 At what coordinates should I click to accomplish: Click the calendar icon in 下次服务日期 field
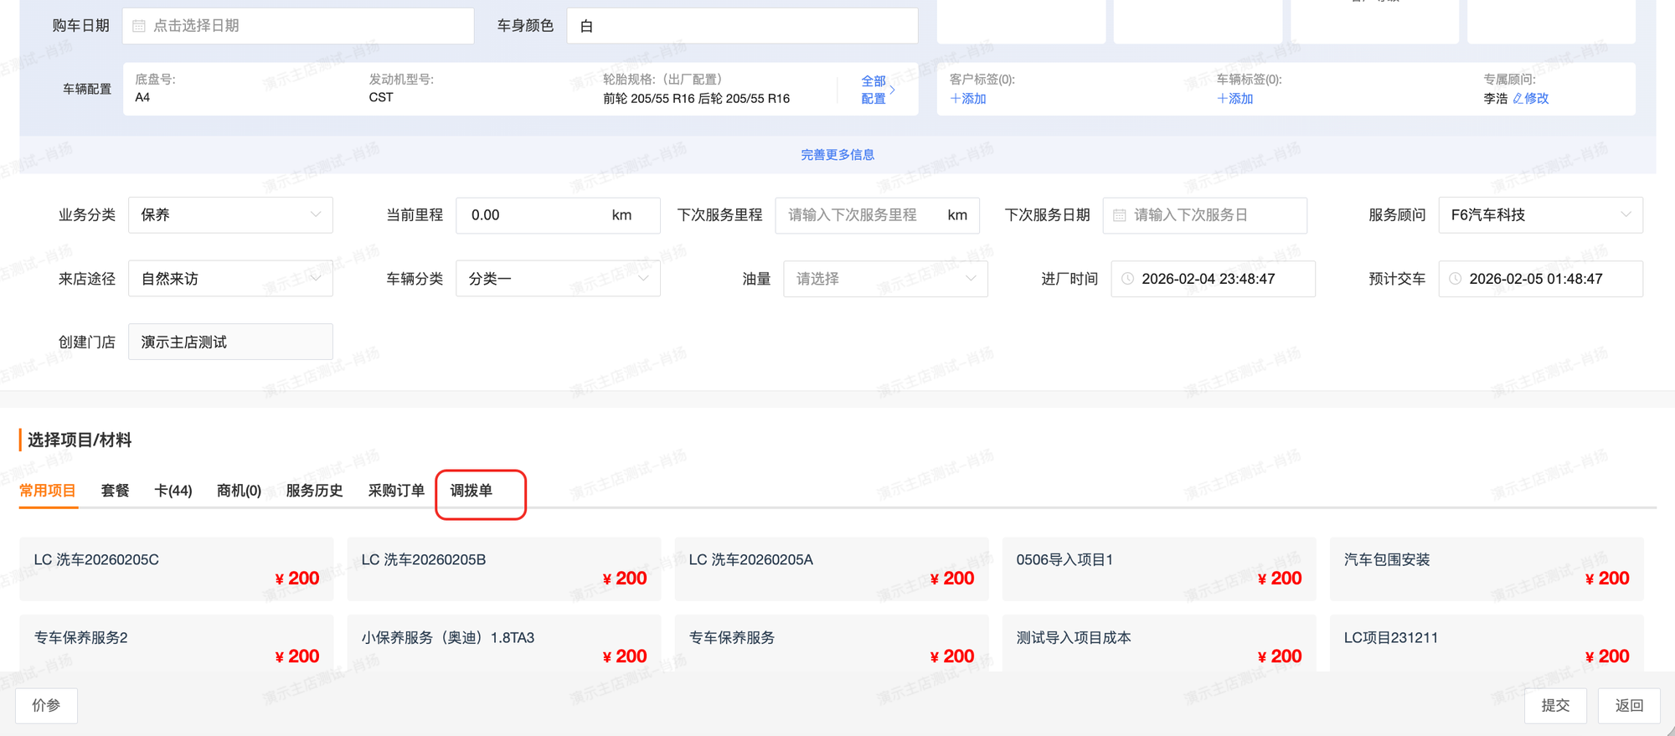tap(1119, 215)
